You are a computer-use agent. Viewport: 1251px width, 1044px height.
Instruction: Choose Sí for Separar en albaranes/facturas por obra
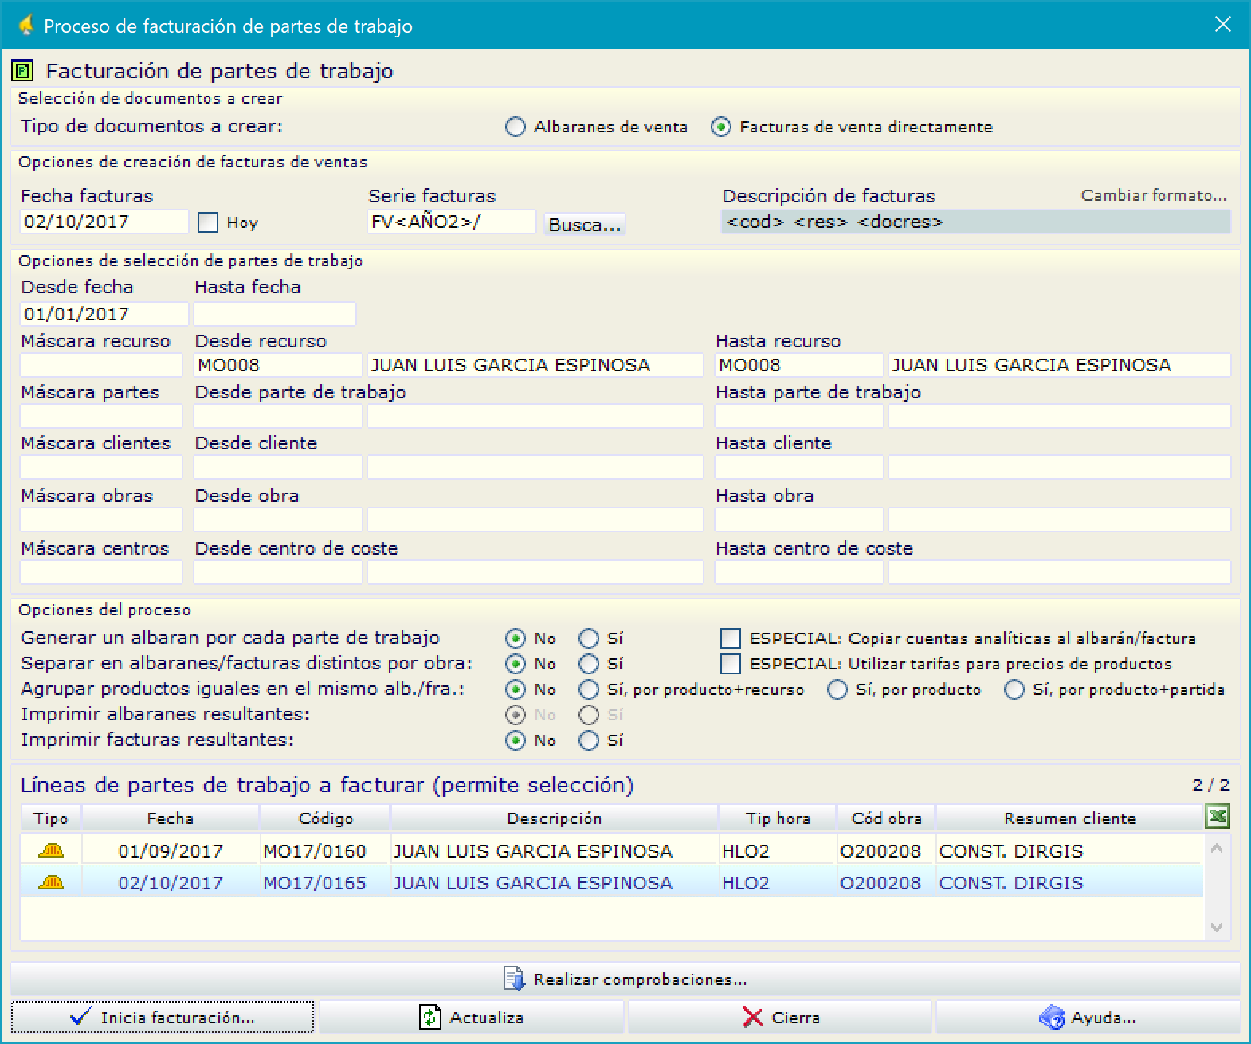(x=589, y=664)
